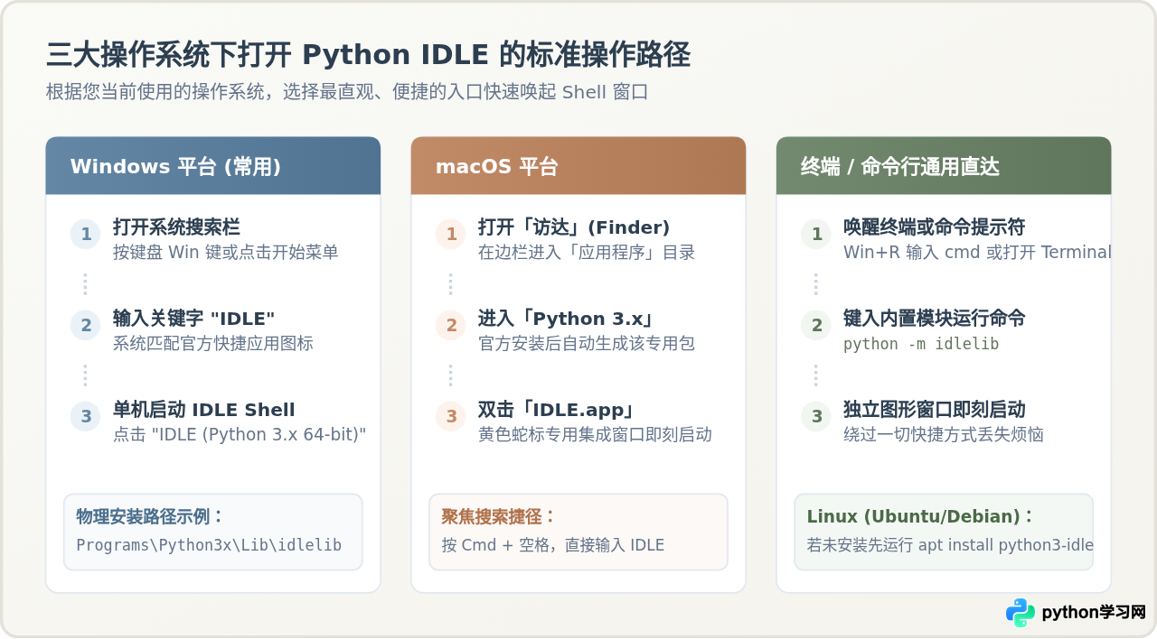The image size is (1157, 639).
Task: Select the macOS 平台 card header
Action: (578, 166)
